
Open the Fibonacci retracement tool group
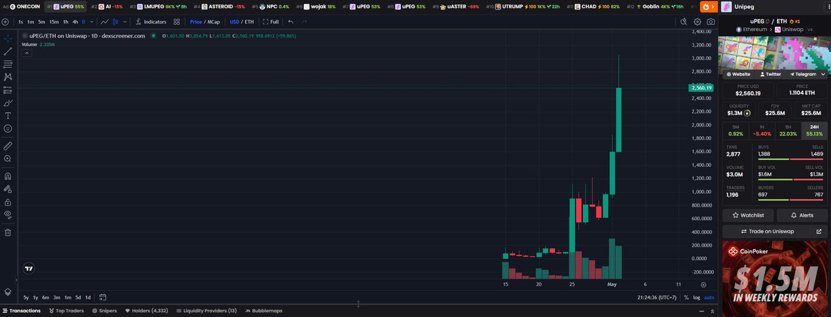coord(8,64)
